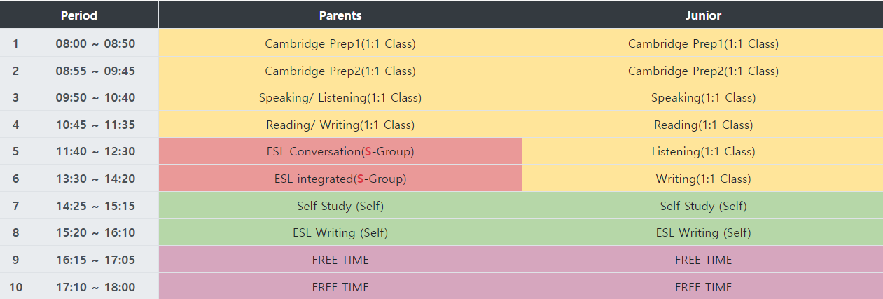Select Reading/ Writing class cell for Parents

point(340,125)
